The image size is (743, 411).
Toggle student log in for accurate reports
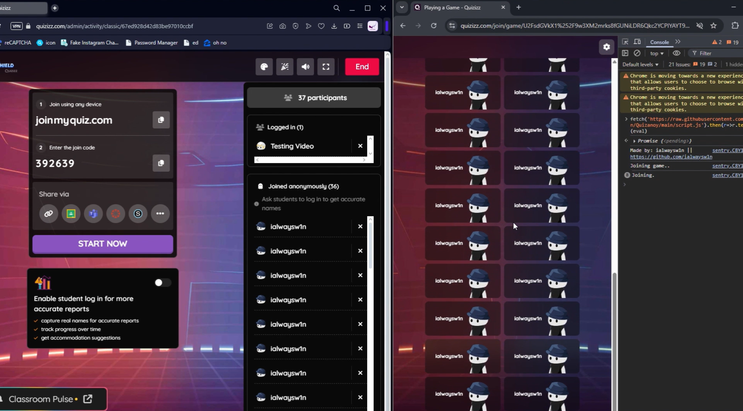(x=162, y=283)
